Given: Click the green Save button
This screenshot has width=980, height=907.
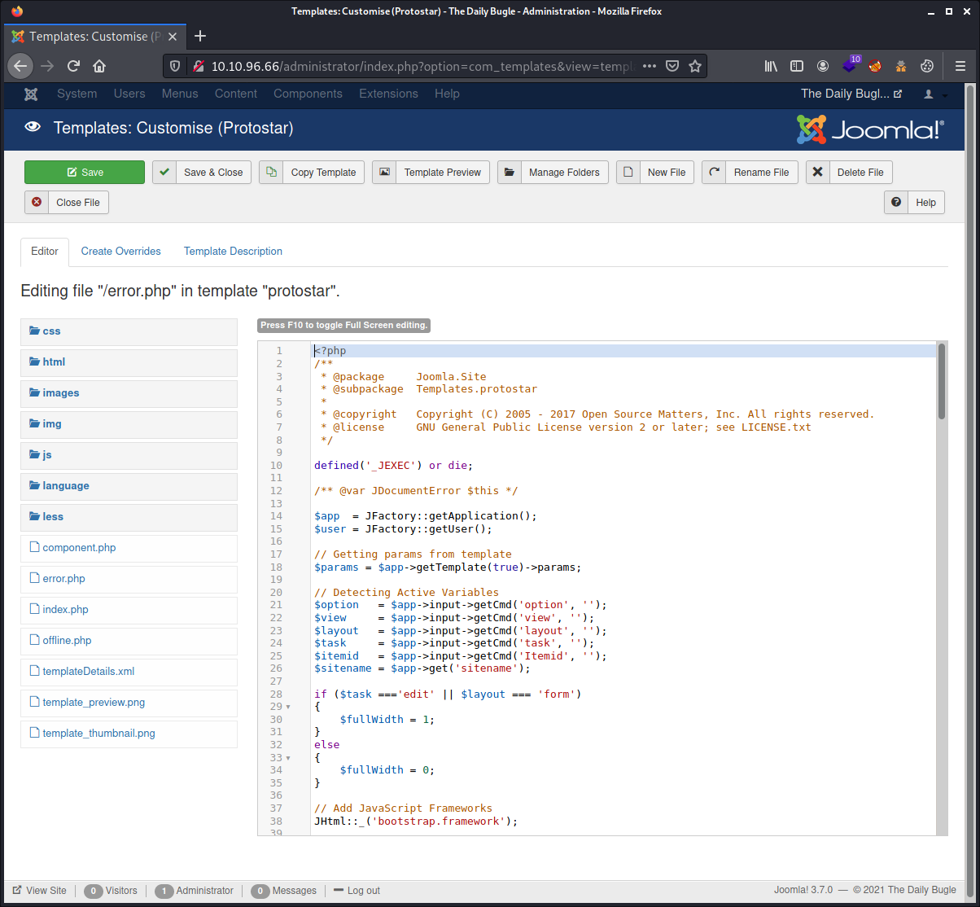Looking at the screenshot, I should (x=85, y=172).
